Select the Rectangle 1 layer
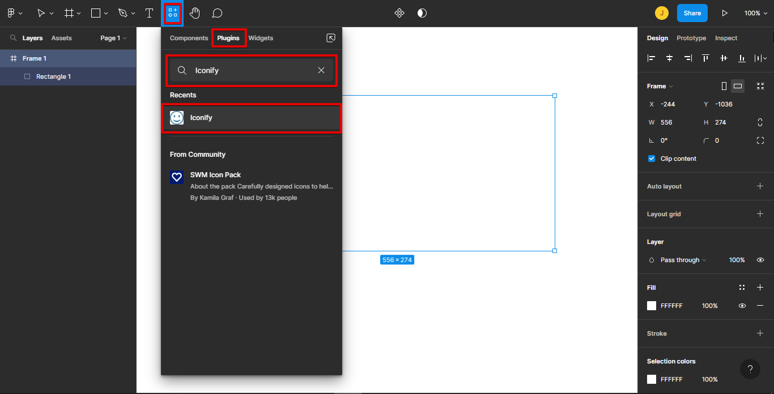This screenshot has height=394, width=774. click(53, 76)
